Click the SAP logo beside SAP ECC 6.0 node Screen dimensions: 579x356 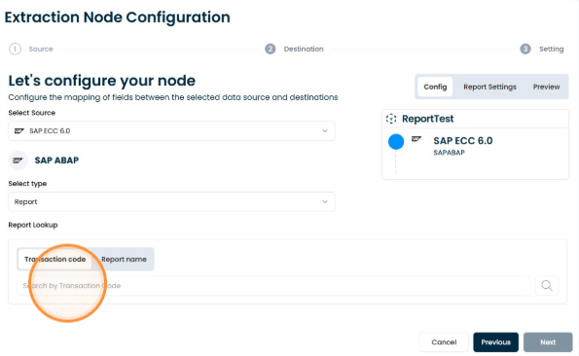pyautogui.click(x=416, y=139)
